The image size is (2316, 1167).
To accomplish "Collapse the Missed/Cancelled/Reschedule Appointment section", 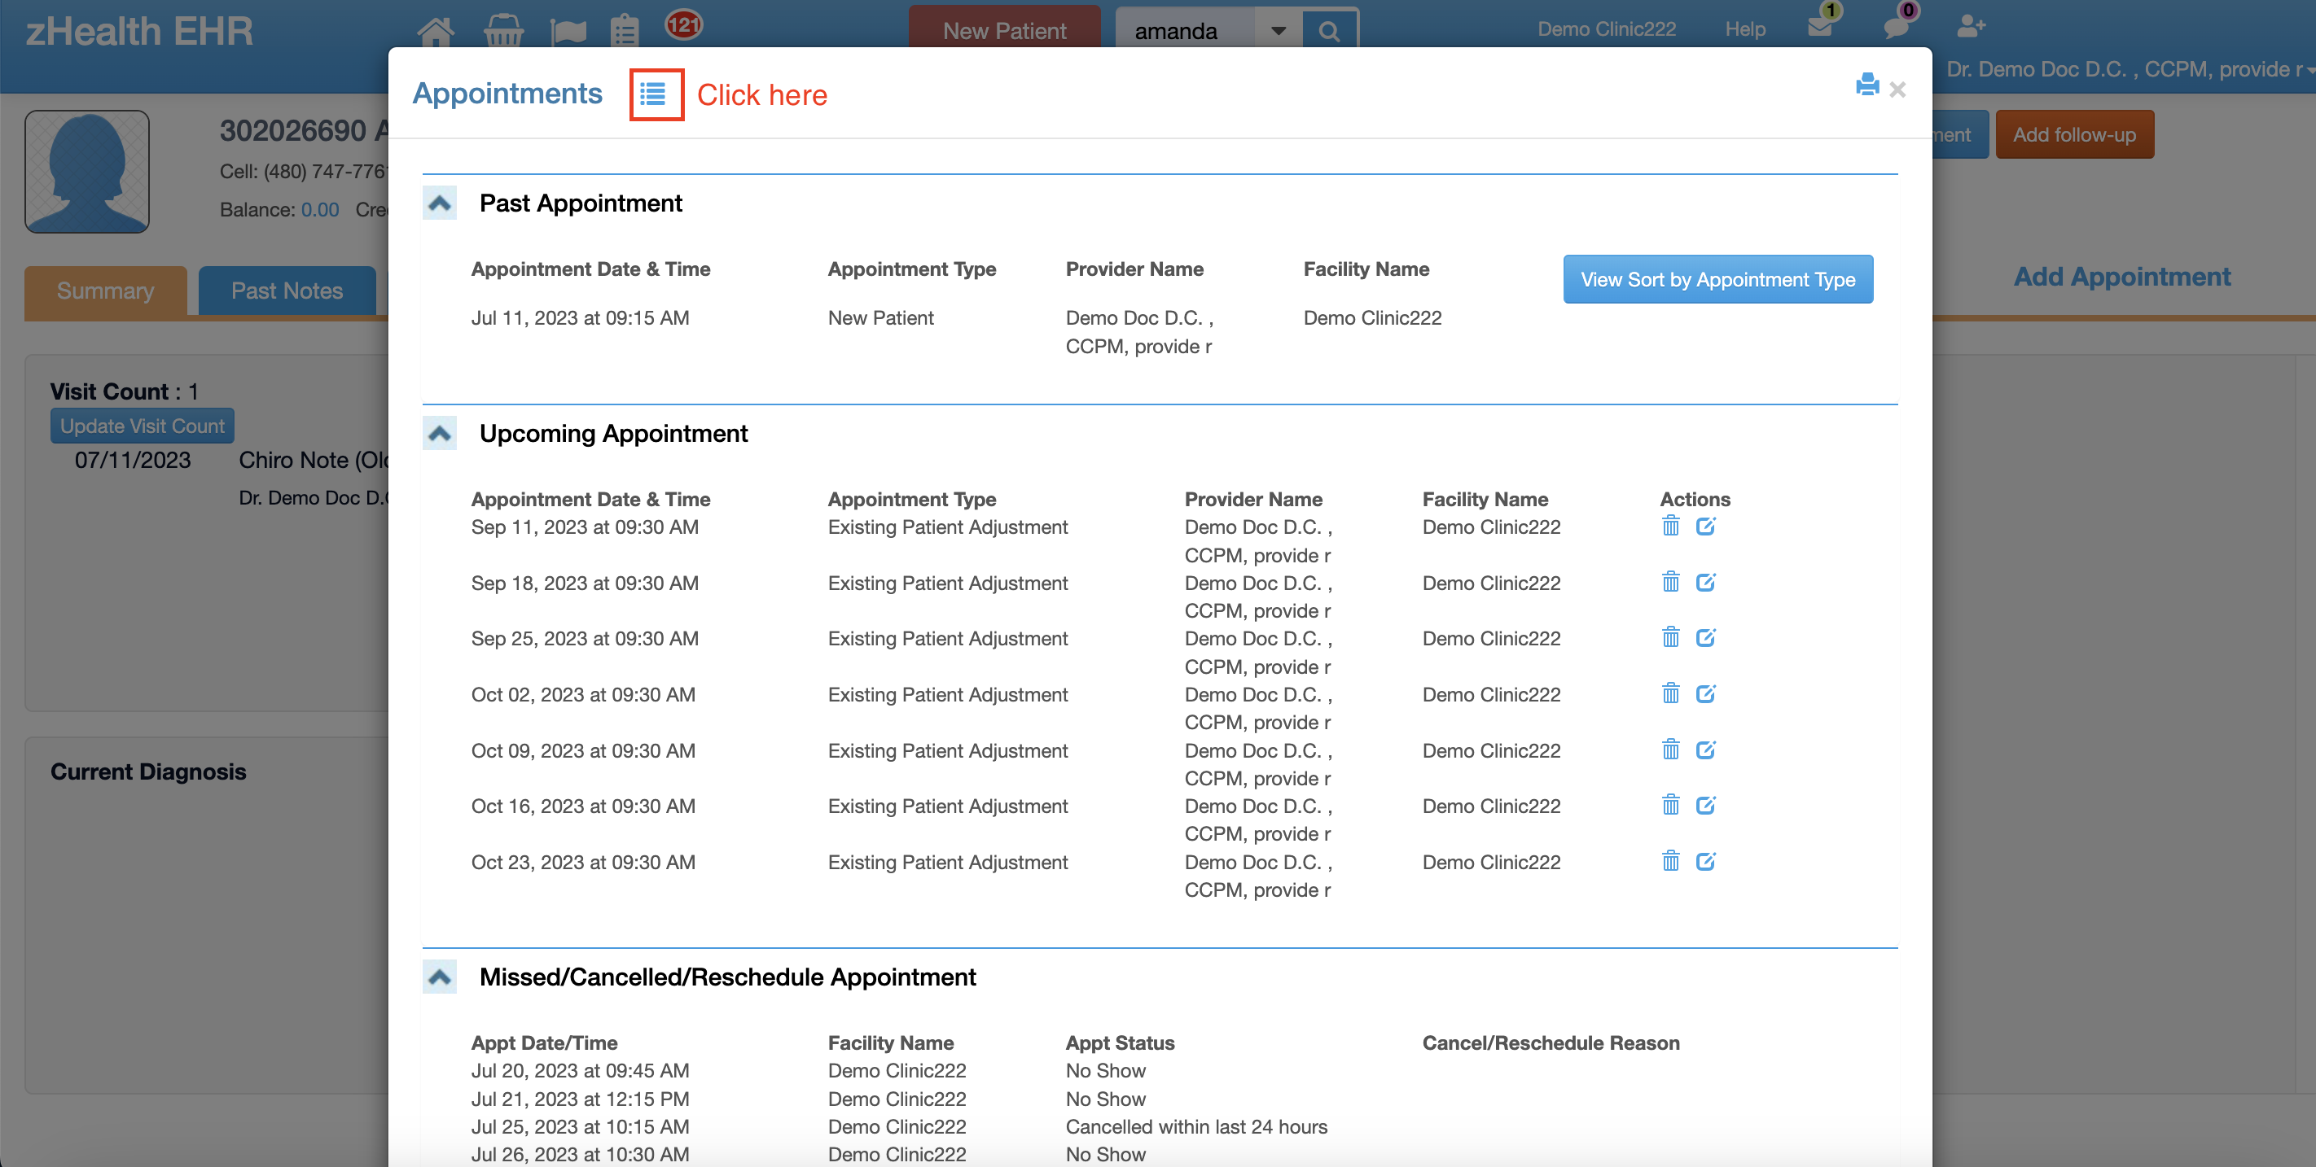I will coord(440,977).
